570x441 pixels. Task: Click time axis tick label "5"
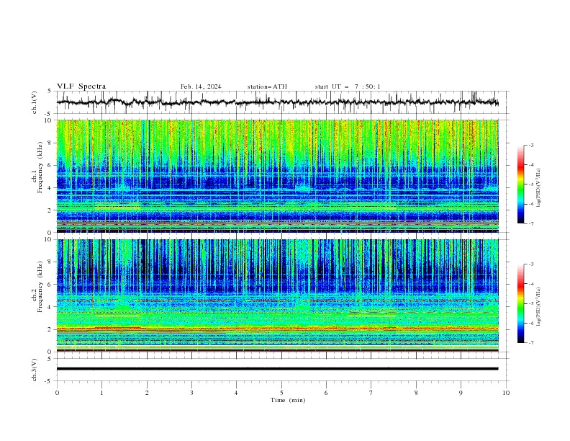click(x=281, y=393)
